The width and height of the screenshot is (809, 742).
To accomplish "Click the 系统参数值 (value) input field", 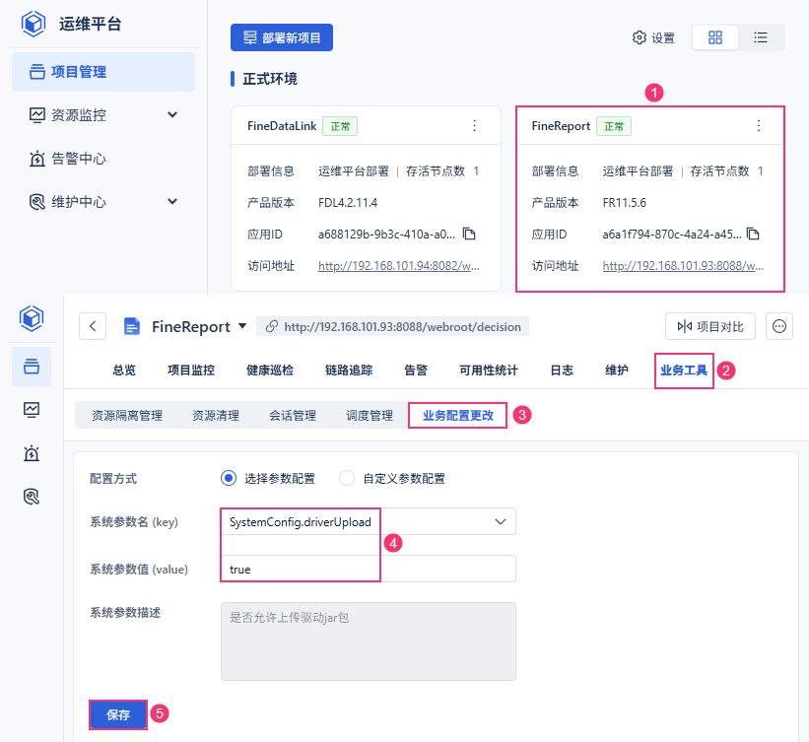I will 369,569.
